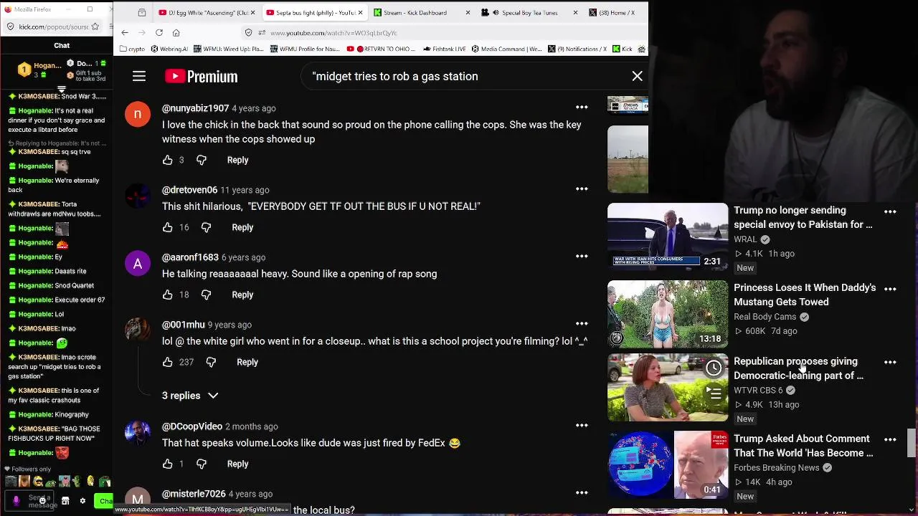Viewport: 918px width, 516px height.
Task: Switch to the Home / X tab
Action: [615, 12]
